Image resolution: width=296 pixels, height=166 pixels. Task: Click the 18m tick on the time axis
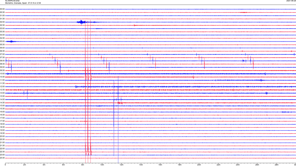(179, 165)
